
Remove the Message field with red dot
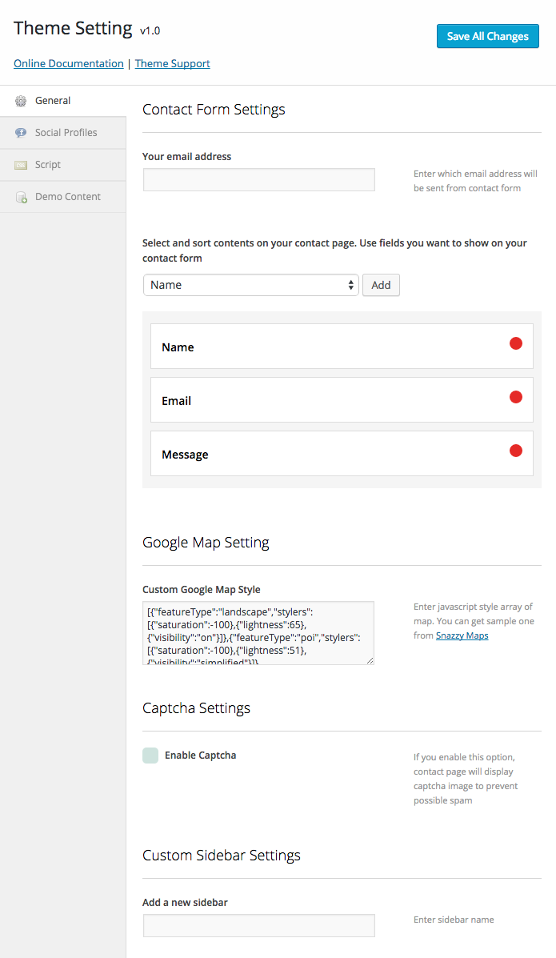(x=516, y=451)
